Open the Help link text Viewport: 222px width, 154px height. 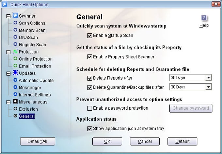(204, 25)
